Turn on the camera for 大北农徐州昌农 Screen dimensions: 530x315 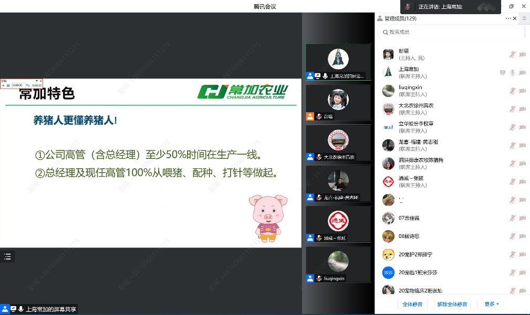pyautogui.click(x=522, y=109)
